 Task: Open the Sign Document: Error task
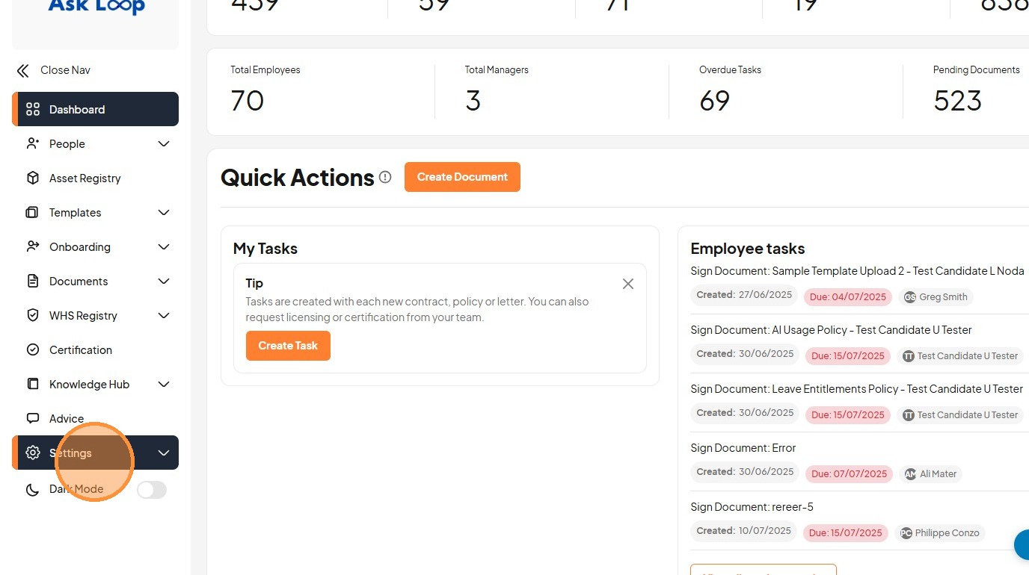(743, 448)
